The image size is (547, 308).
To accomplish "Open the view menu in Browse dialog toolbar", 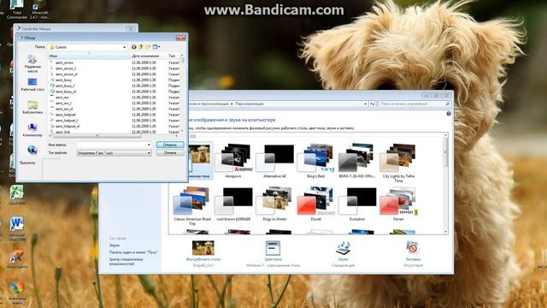I will click(x=156, y=47).
